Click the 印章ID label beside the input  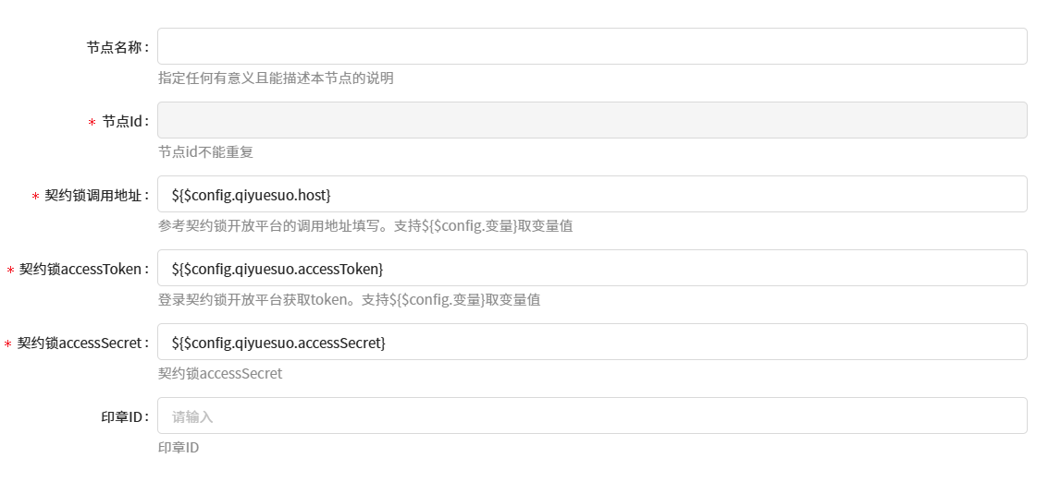click(122, 416)
